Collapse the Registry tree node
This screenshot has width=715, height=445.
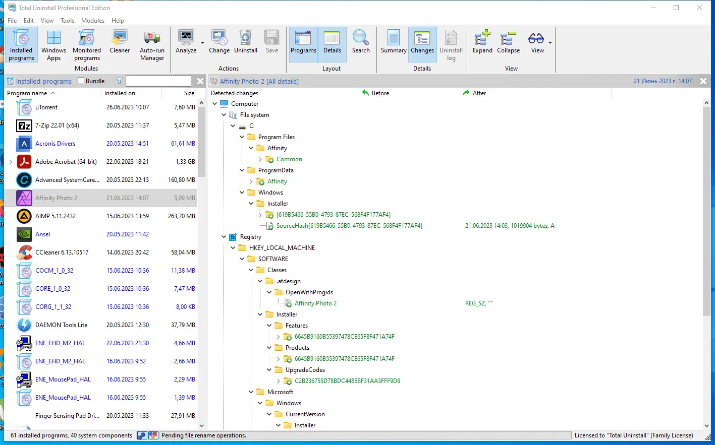(224, 237)
